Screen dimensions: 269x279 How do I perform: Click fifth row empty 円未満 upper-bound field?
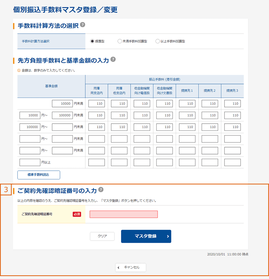click(x=62, y=151)
